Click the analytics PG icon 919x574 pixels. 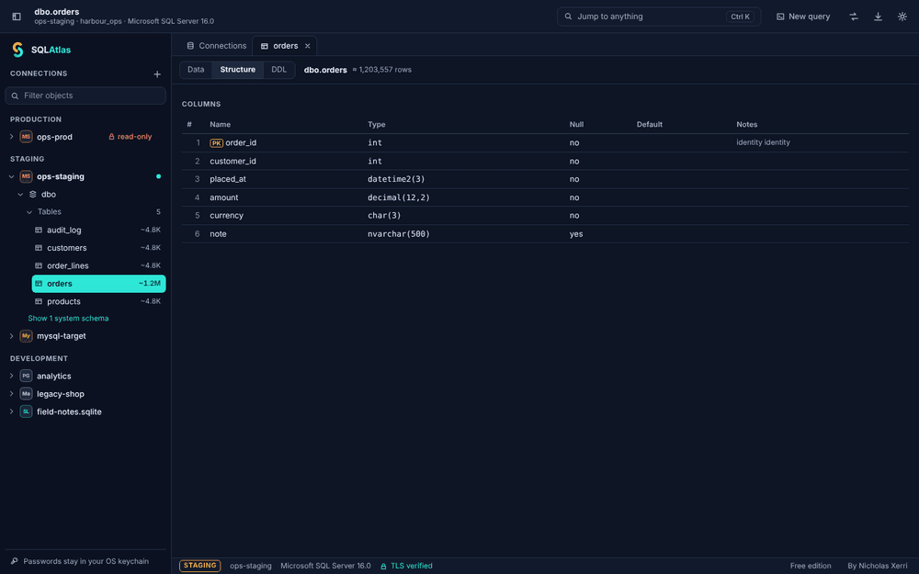[x=26, y=376]
